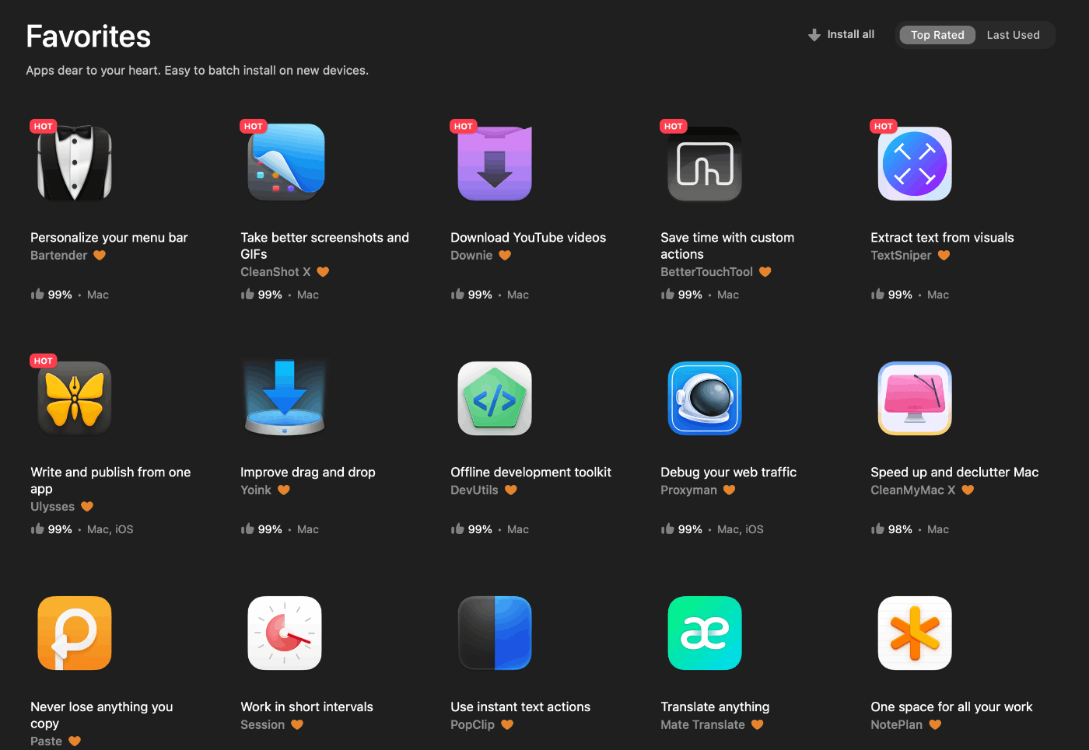
Task: Toggle the PopClip favorite heart
Action: [x=507, y=724]
